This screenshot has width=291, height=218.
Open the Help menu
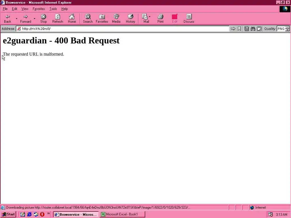(x=65, y=9)
